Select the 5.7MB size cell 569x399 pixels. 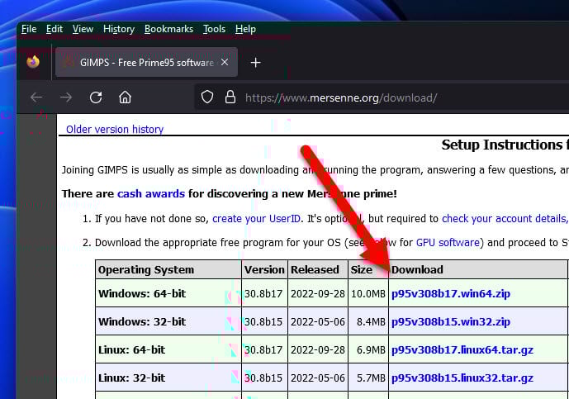[368, 378]
